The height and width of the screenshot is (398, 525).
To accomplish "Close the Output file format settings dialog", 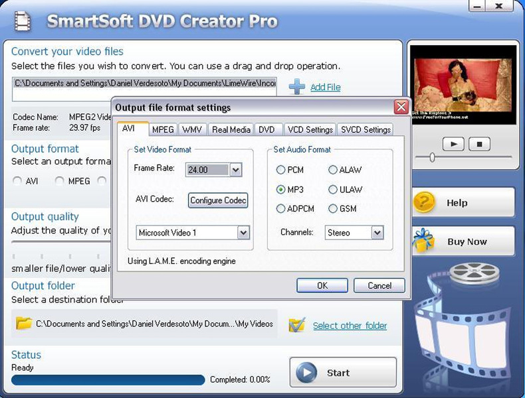I will [401, 107].
